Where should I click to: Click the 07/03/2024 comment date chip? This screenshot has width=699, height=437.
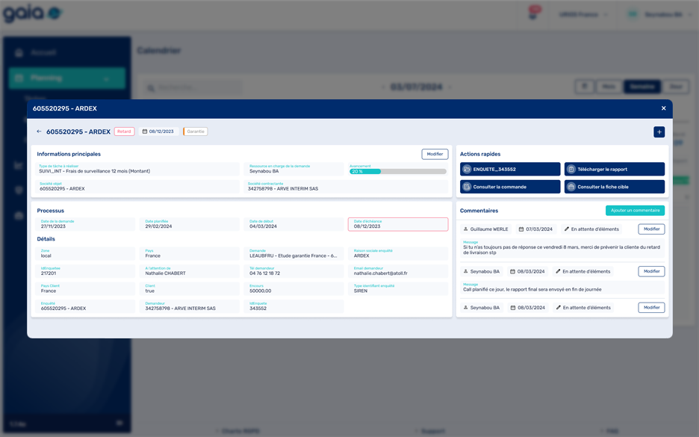click(535, 229)
